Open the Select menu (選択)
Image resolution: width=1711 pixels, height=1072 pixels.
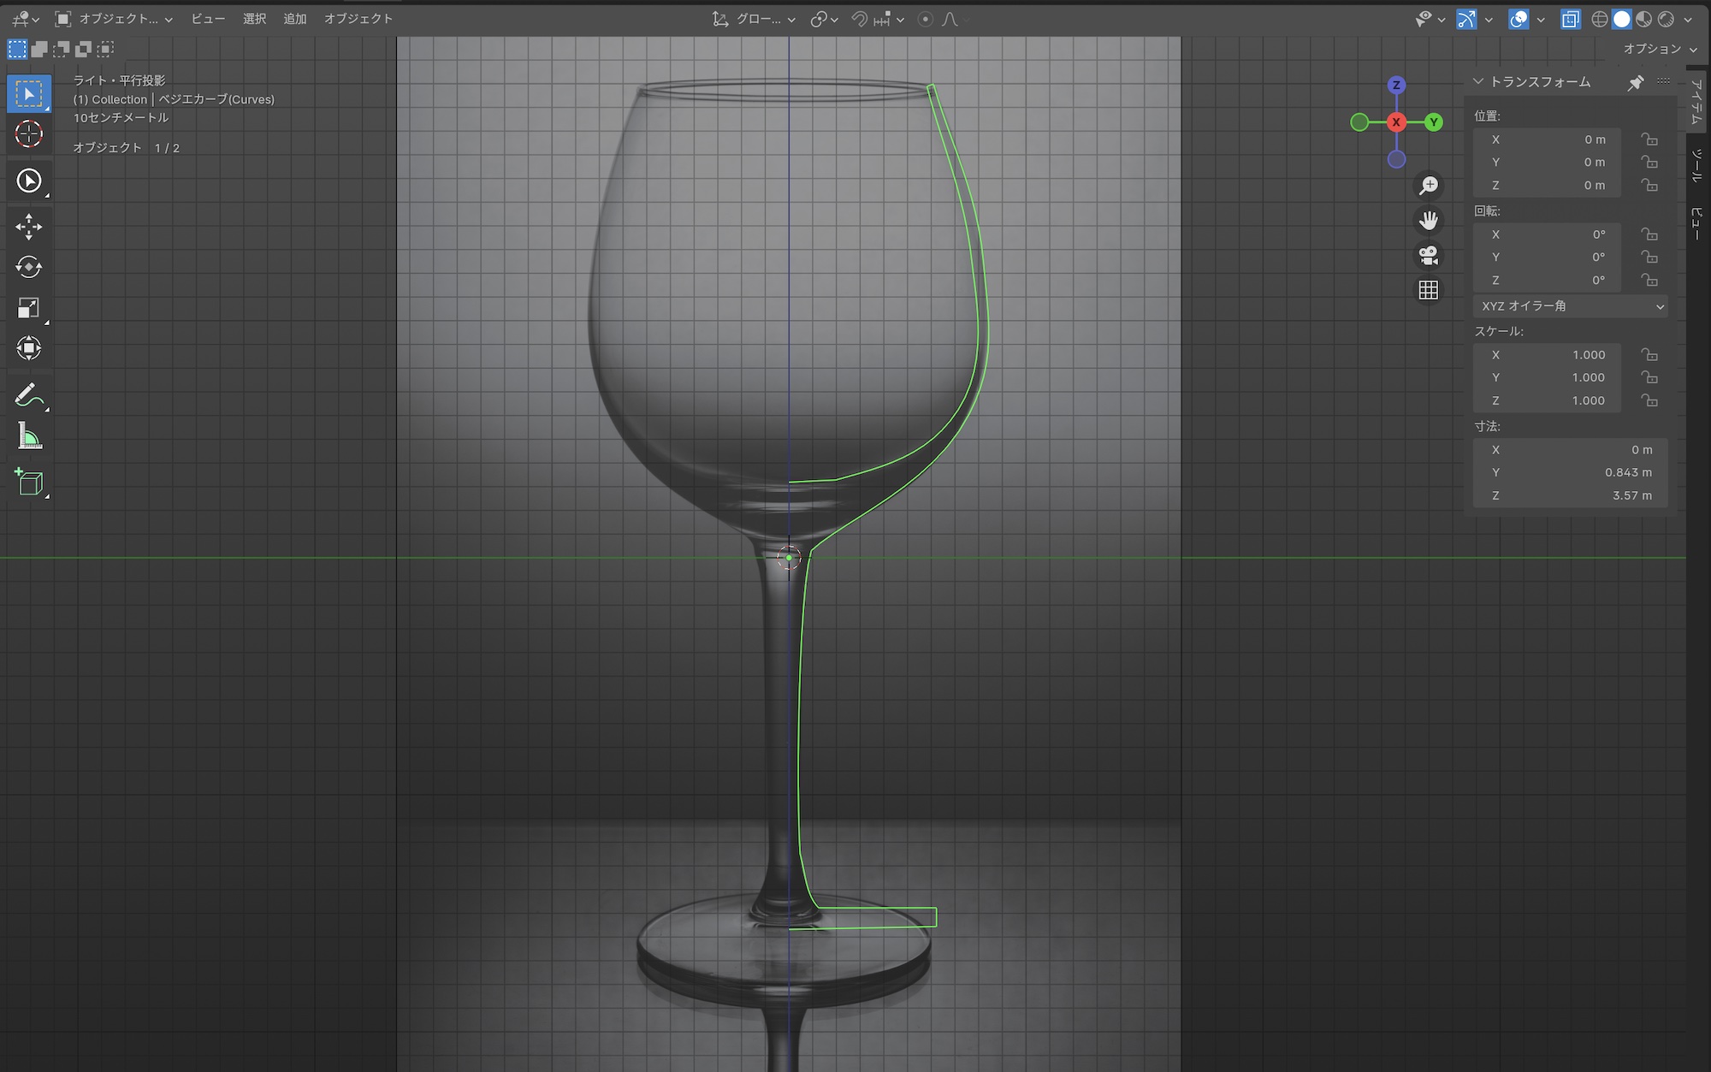[254, 19]
